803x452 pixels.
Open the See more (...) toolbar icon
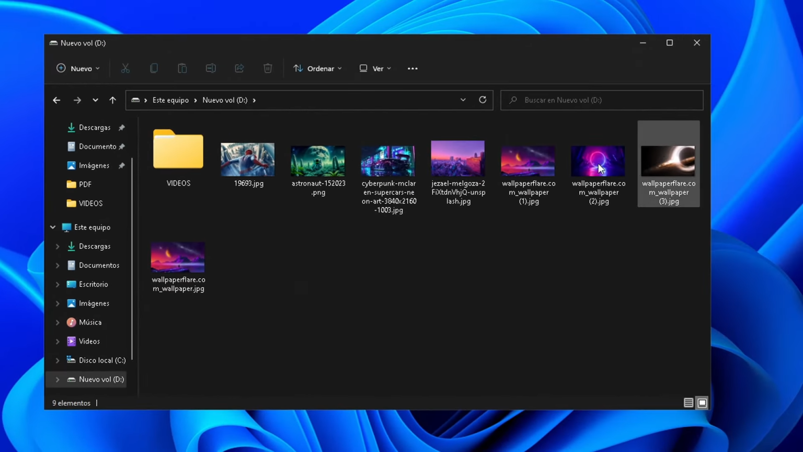(412, 68)
